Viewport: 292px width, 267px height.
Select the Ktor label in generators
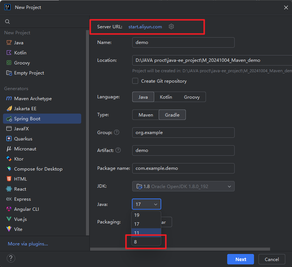19,159
